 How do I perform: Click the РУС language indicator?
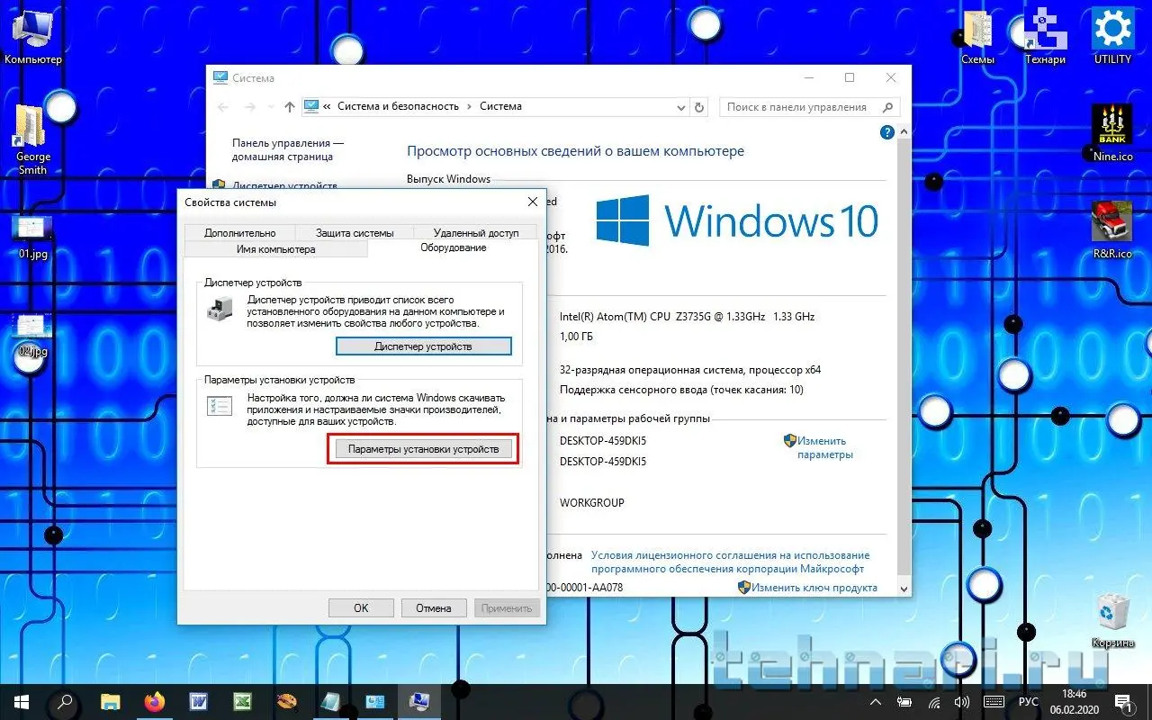click(x=1029, y=702)
